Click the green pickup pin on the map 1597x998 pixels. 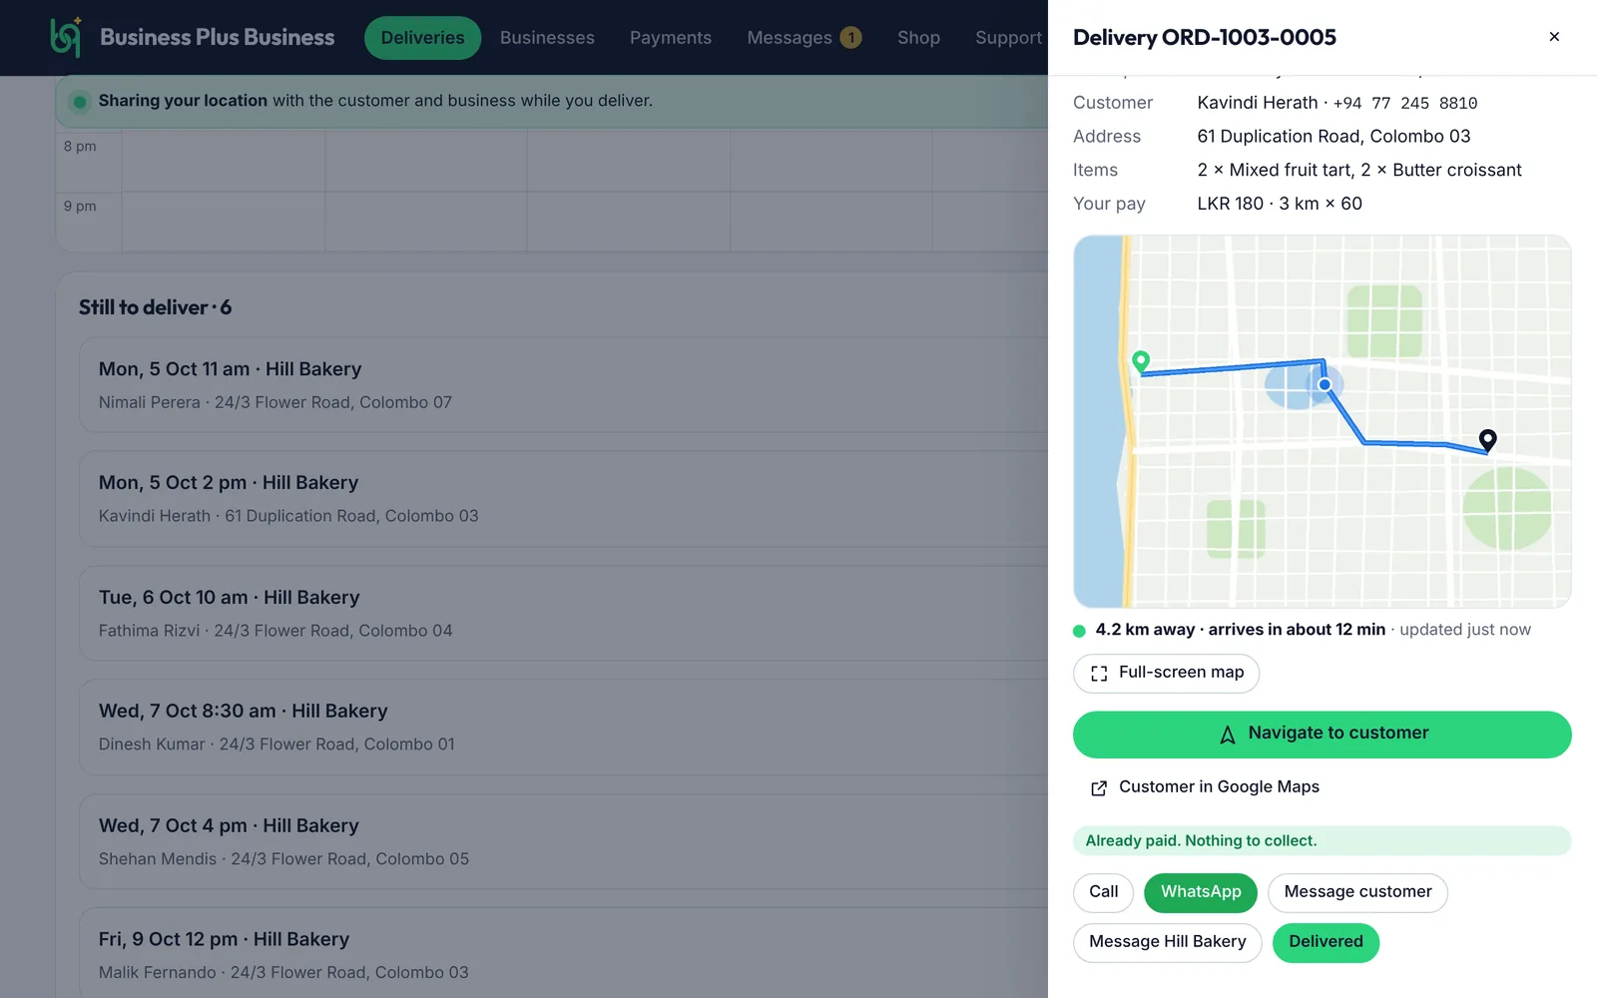point(1141,362)
